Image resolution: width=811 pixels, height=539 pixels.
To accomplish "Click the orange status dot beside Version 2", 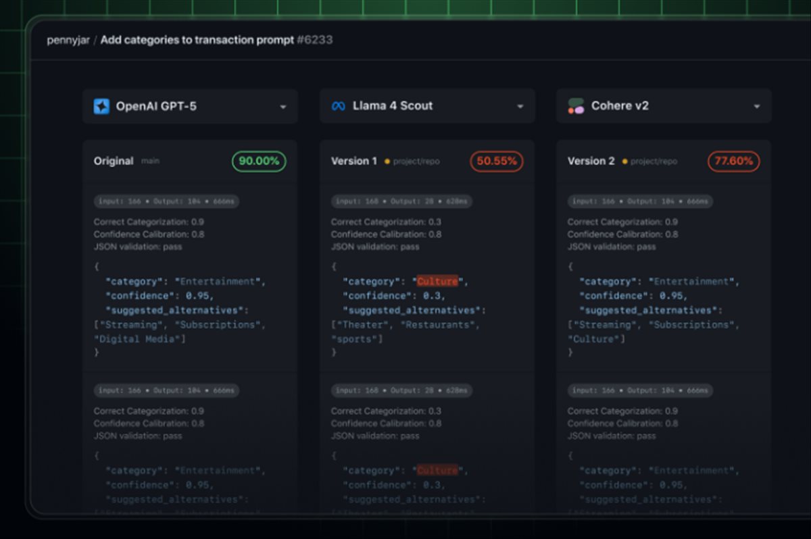I will 624,161.
